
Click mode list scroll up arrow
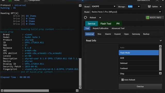tap(160, 47)
